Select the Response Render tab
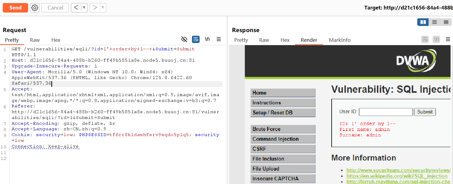 point(309,40)
